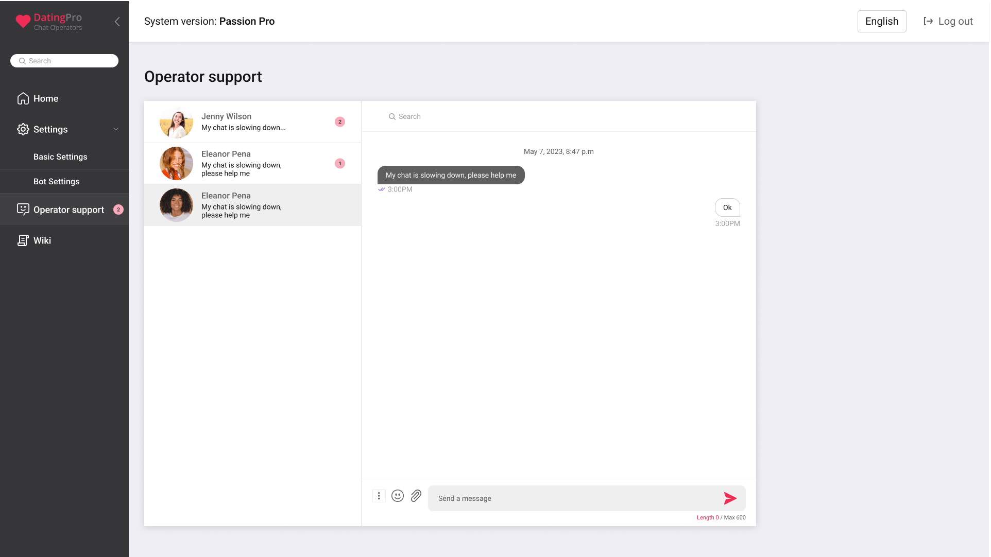The width and height of the screenshot is (991, 557).
Task: Expand the Settings gear menu
Action: [x=23, y=129]
